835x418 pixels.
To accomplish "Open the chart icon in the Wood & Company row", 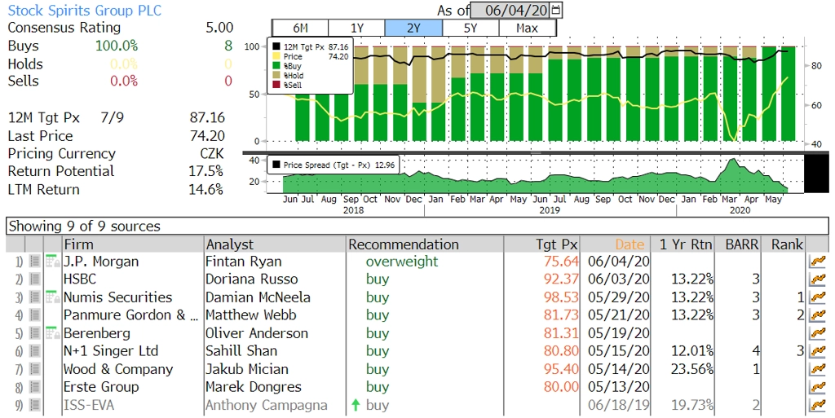I will [x=817, y=369].
